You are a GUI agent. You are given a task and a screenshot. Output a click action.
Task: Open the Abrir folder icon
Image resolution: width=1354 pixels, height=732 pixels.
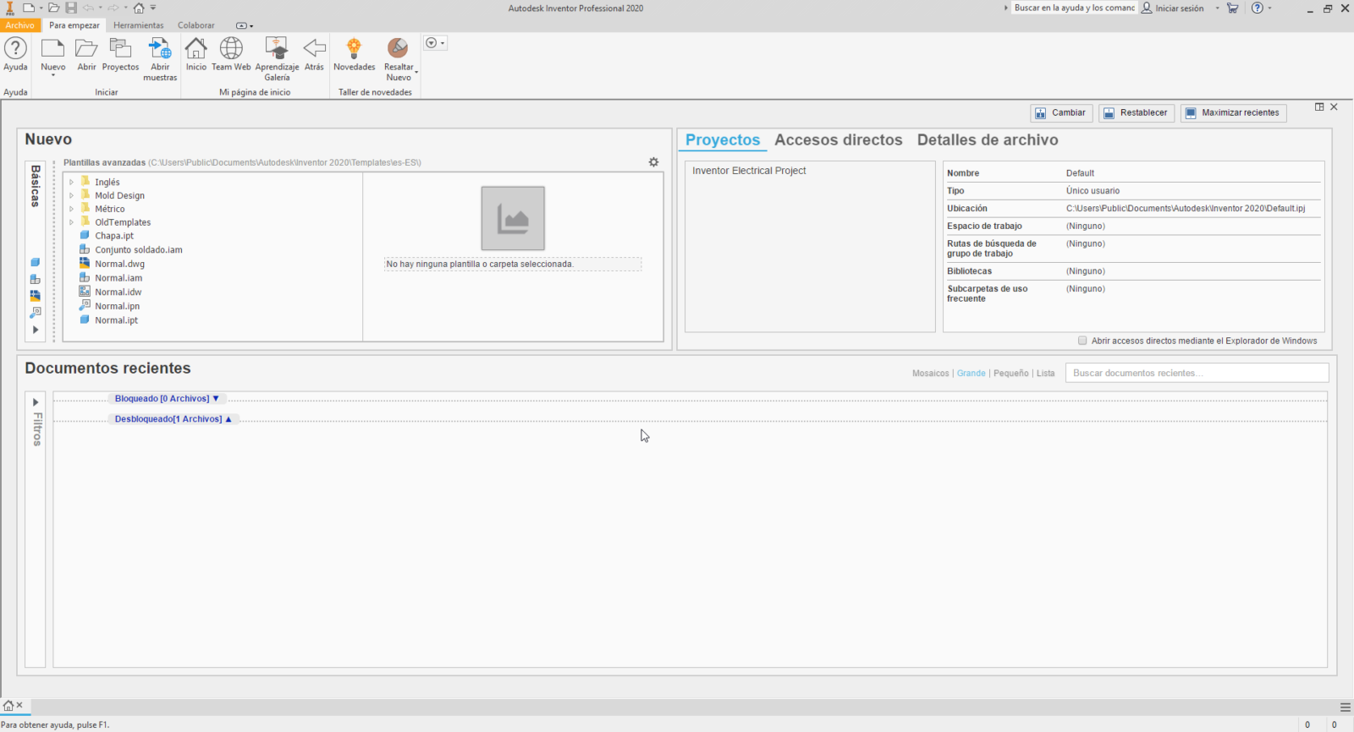[86, 50]
